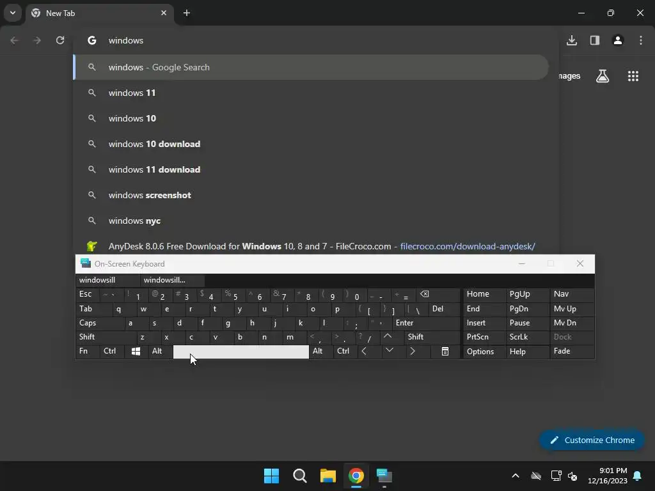
Task: Open taskbar Search icon
Action: pos(300,476)
